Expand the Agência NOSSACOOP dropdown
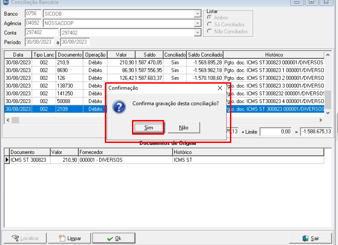338x245 pixels. click(197, 23)
